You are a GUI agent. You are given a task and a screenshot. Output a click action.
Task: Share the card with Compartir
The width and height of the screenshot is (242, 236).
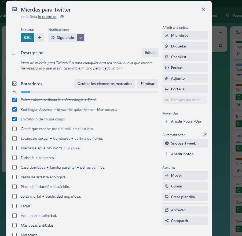tap(185, 221)
